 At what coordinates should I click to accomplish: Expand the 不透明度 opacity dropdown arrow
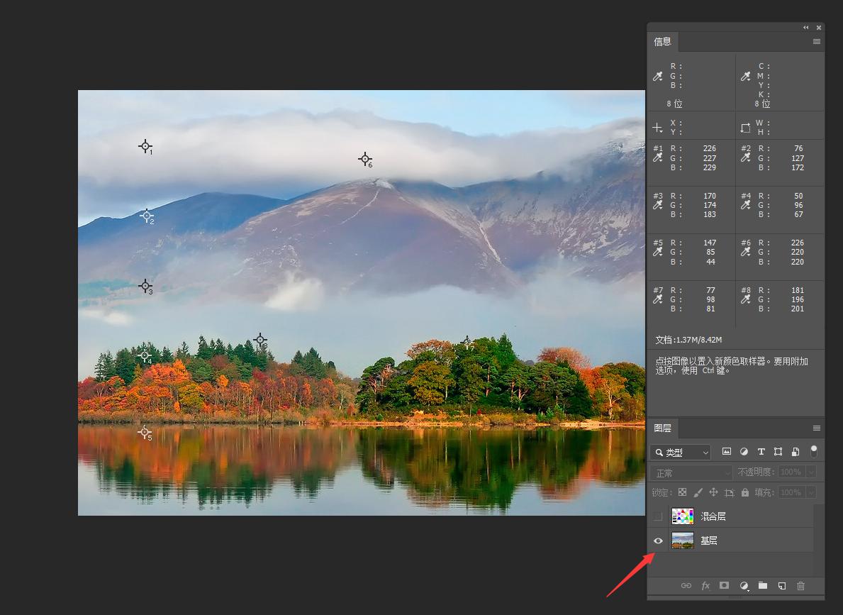[x=811, y=472]
